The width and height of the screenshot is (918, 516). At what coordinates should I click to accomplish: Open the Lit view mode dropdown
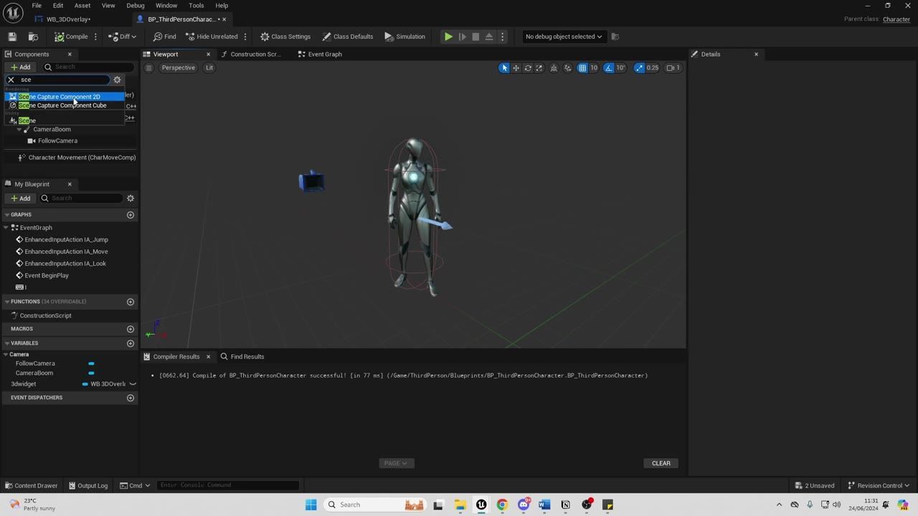[209, 68]
